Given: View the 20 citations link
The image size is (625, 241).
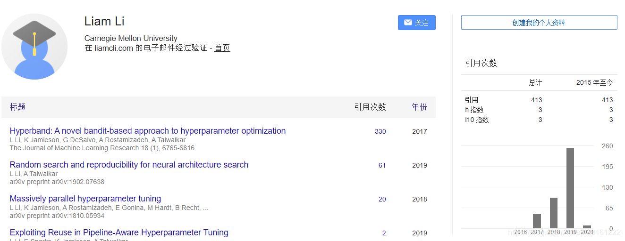Looking at the screenshot, I should (x=382, y=199).
